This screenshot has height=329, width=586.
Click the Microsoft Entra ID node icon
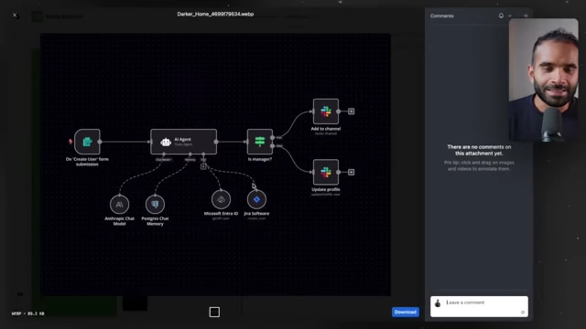pyautogui.click(x=221, y=199)
